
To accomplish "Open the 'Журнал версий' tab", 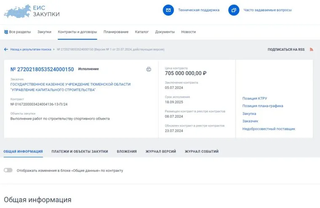I will [x=160, y=152].
